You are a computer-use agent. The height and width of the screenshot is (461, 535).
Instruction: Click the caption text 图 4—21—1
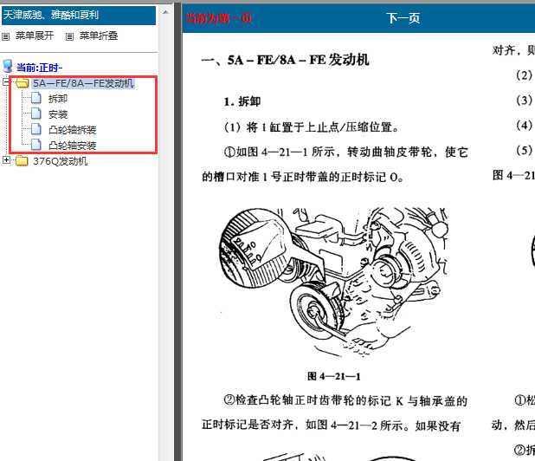tap(333, 376)
